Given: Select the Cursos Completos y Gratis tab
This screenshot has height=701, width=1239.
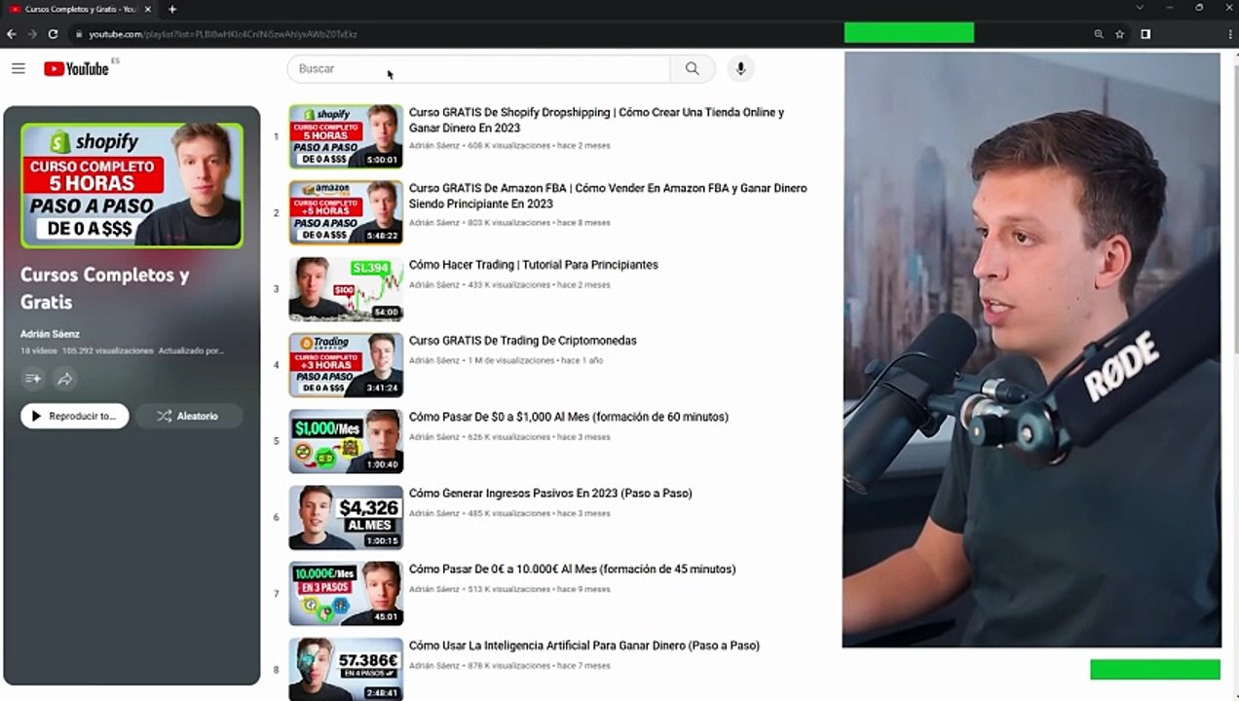Looking at the screenshot, I should (x=80, y=9).
